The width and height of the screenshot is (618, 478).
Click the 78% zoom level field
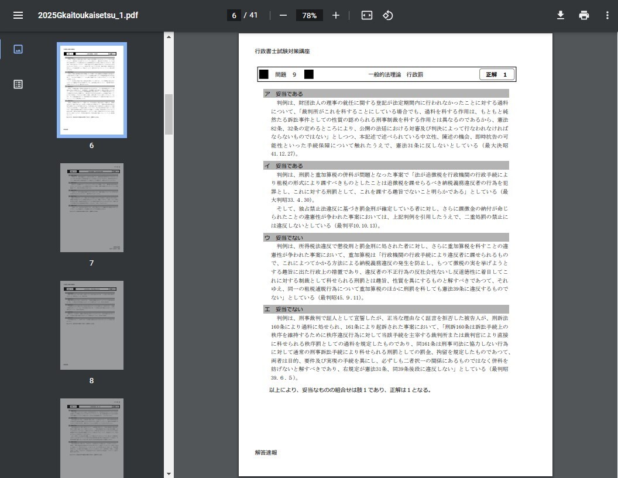pyautogui.click(x=310, y=15)
